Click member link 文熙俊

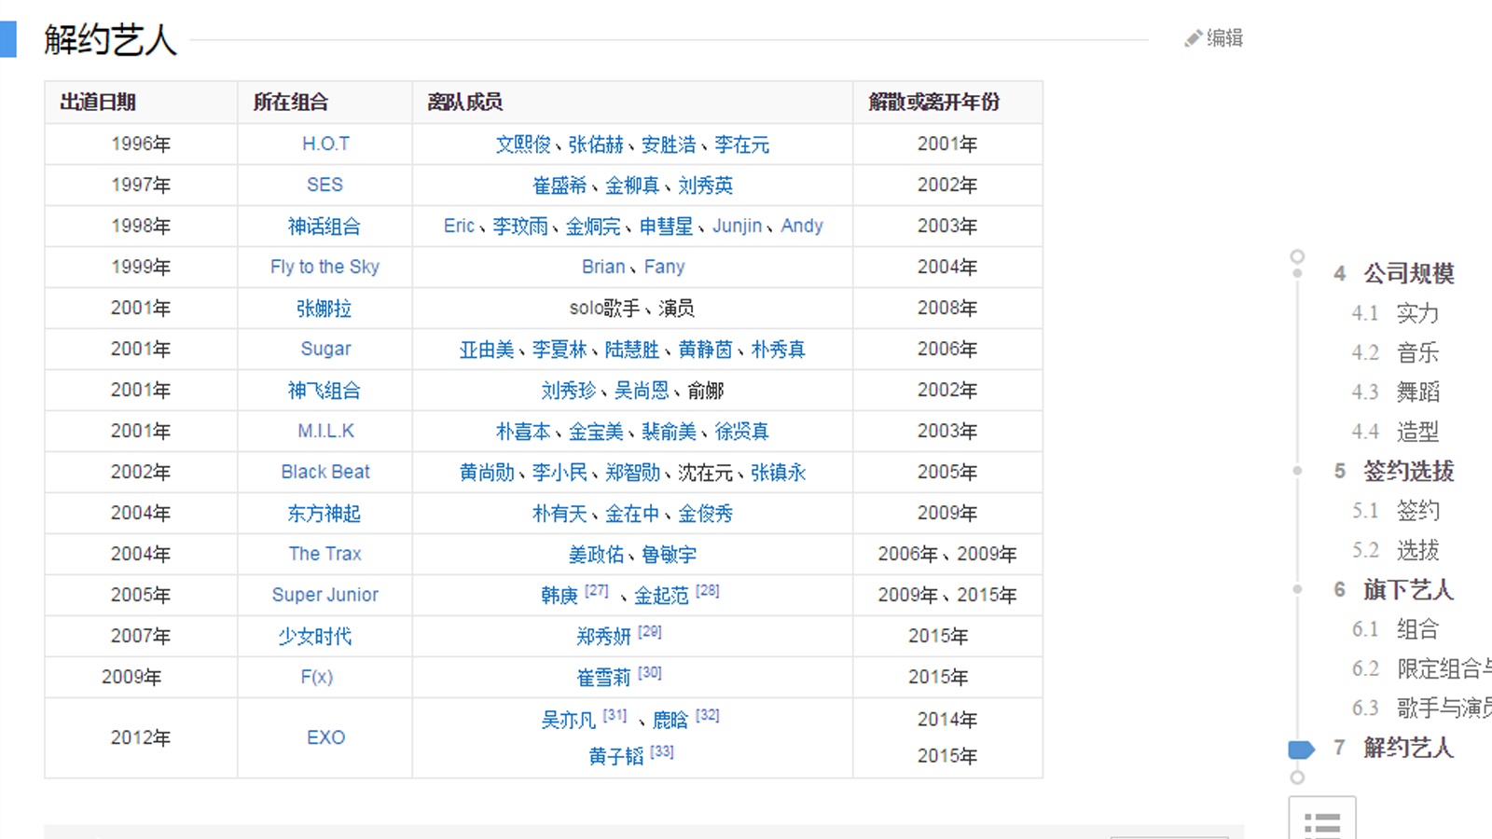click(x=523, y=144)
